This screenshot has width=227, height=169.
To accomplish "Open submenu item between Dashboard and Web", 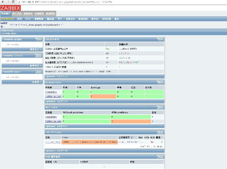I will coord(20,19).
